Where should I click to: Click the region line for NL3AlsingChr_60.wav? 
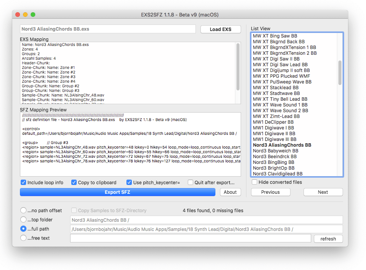pyautogui.click(x=131, y=152)
